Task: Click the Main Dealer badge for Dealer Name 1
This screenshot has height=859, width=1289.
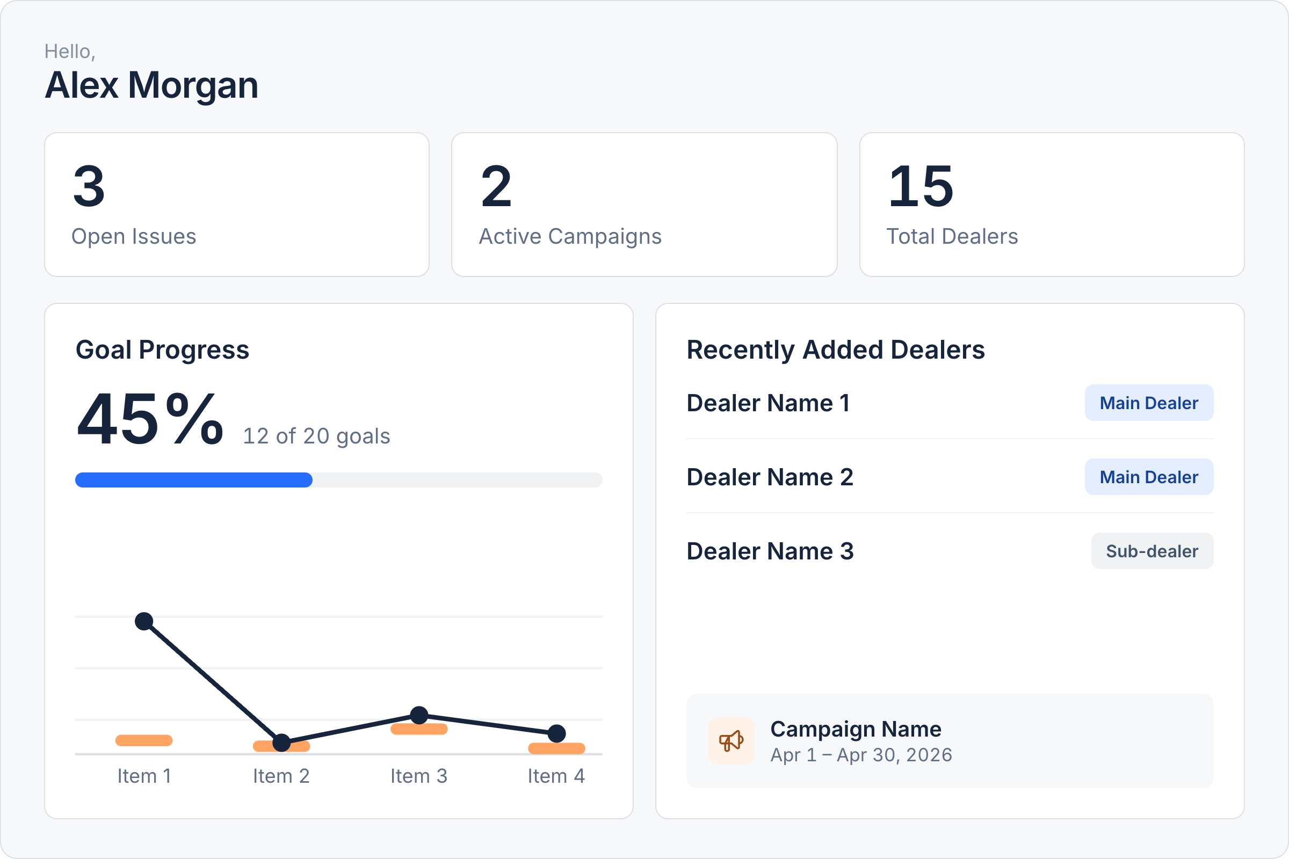Action: coord(1149,403)
